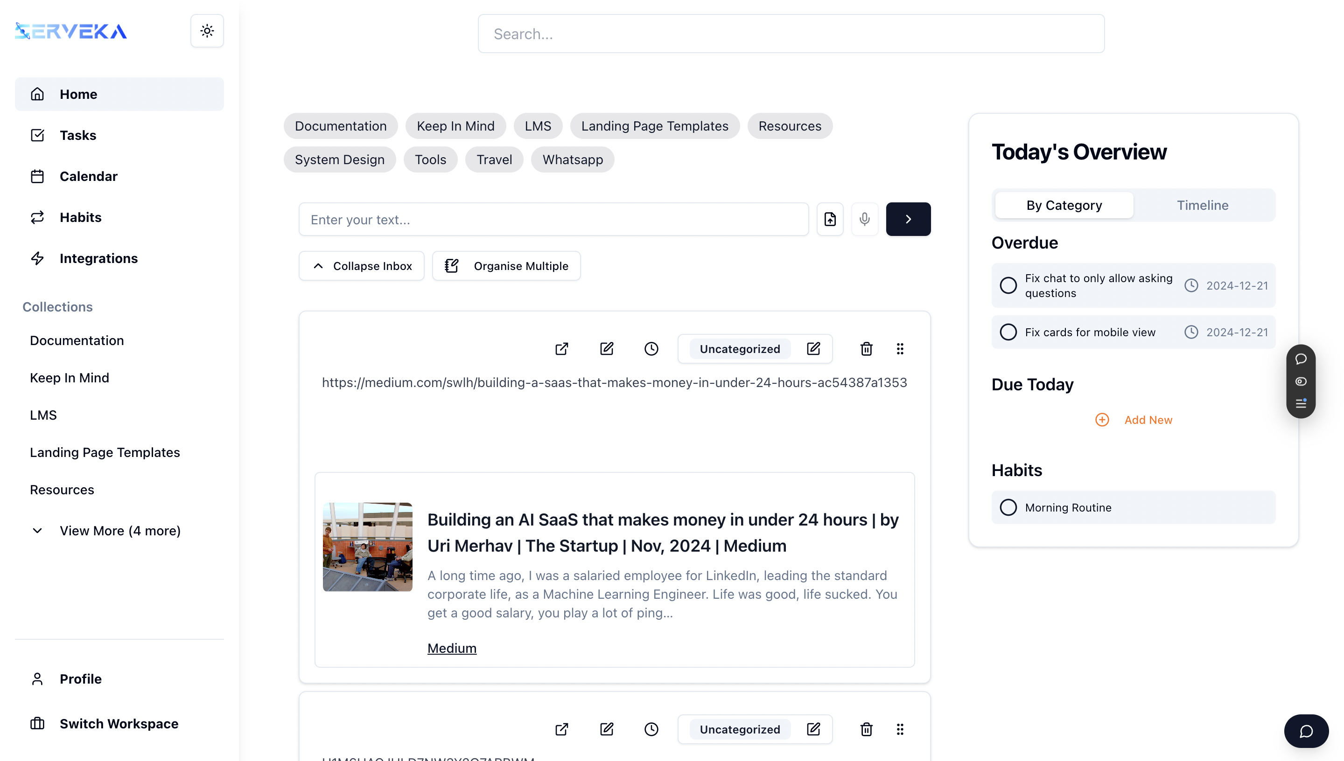Image resolution: width=1344 pixels, height=761 pixels.
Task: Open the Medium source link
Action: pyautogui.click(x=451, y=648)
